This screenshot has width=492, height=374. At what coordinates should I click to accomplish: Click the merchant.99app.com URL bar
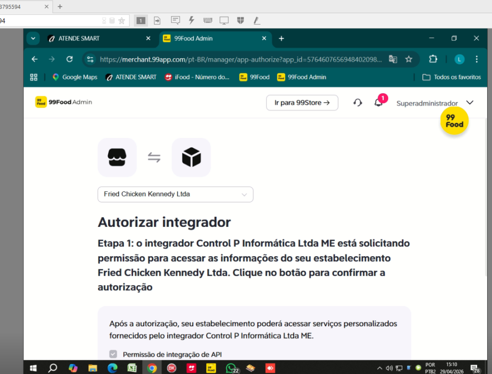(x=241, y=59)
